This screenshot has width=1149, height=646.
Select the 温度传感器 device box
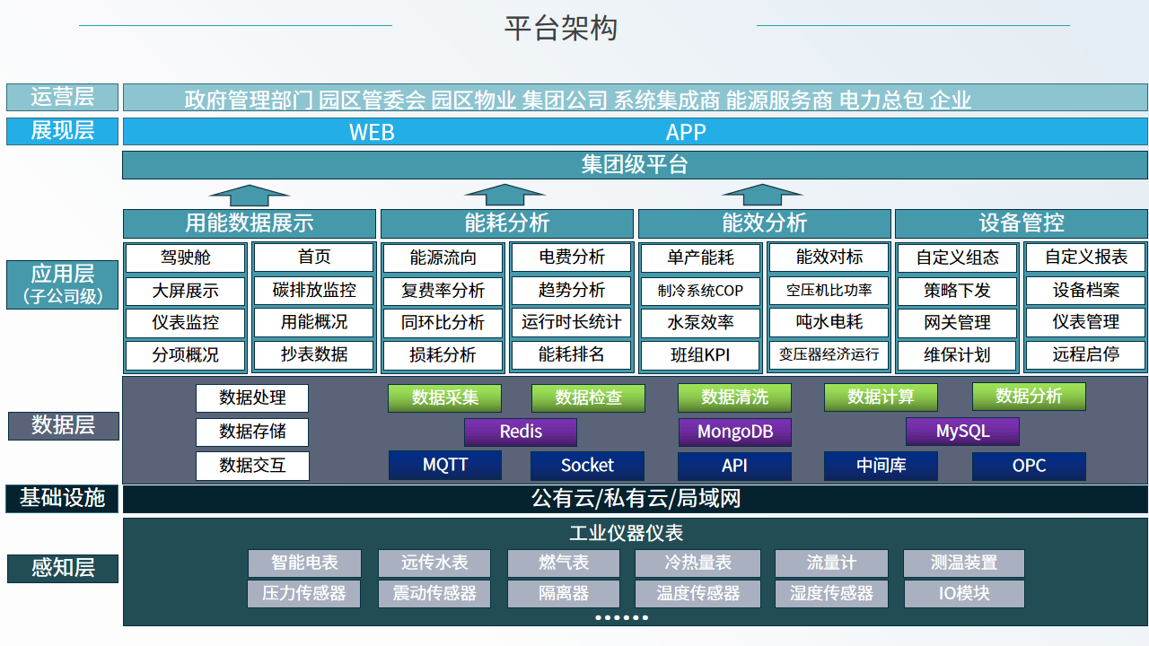(x=697, y=594)
